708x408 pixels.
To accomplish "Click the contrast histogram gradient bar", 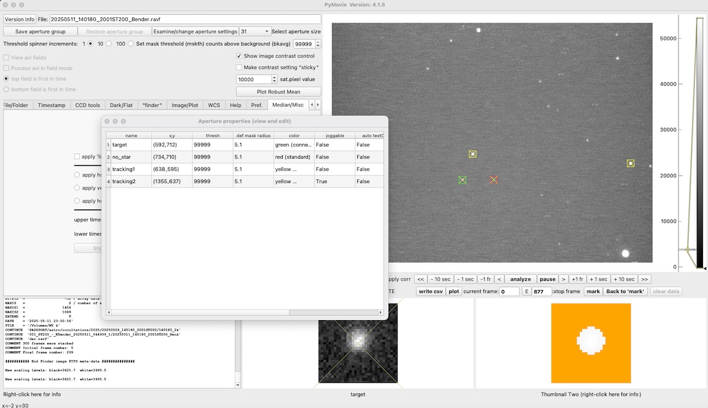I will pos(700,141).
